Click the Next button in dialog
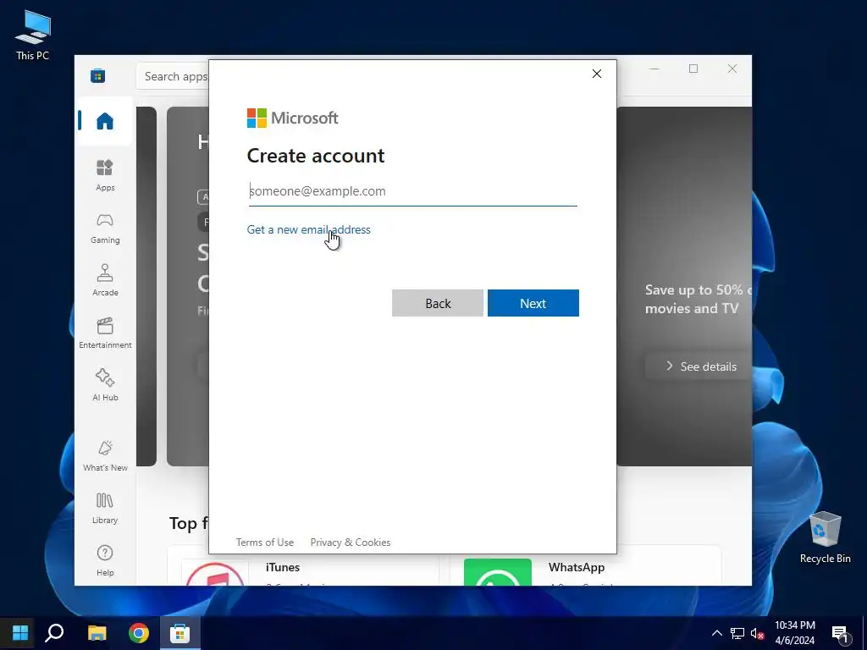Viewport: 867px width, 650px height. coord(533,303)
